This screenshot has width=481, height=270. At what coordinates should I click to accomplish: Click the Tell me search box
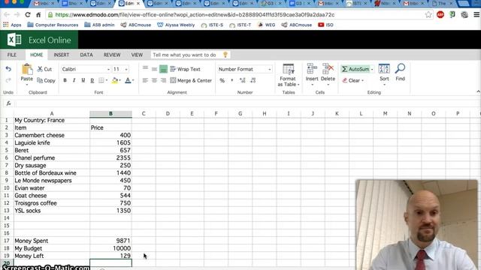point(190,55)
